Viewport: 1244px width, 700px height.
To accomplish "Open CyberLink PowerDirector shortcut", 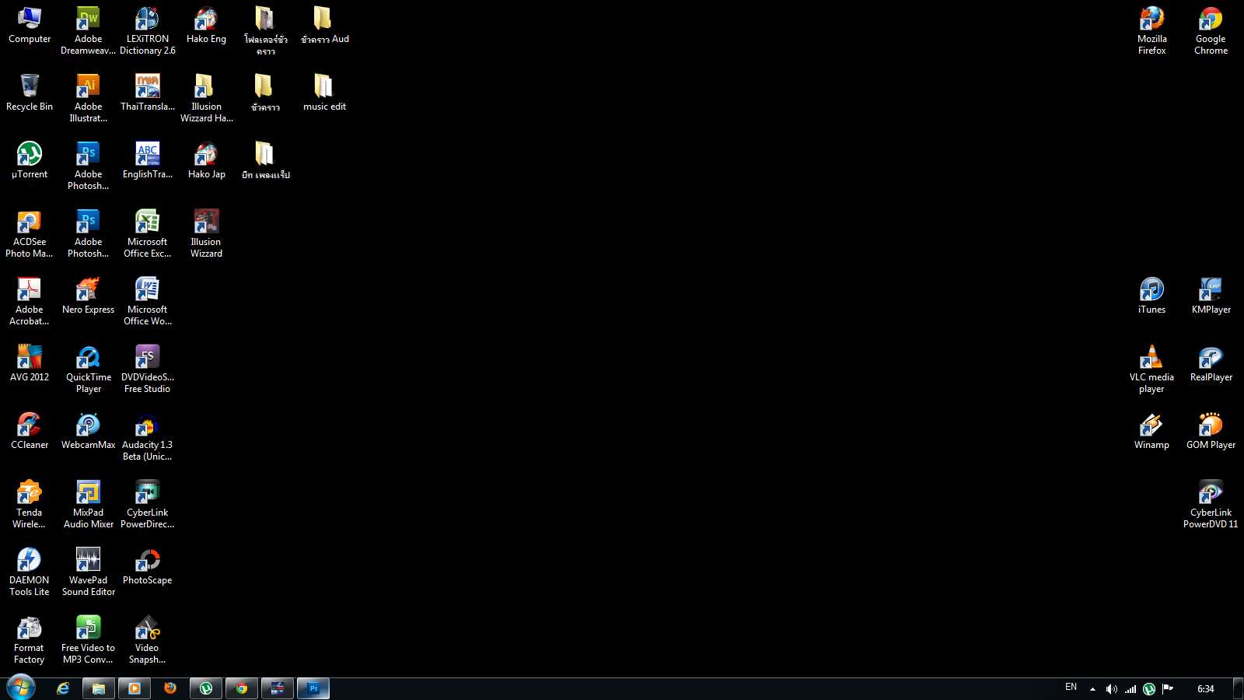I will point(148,504).
